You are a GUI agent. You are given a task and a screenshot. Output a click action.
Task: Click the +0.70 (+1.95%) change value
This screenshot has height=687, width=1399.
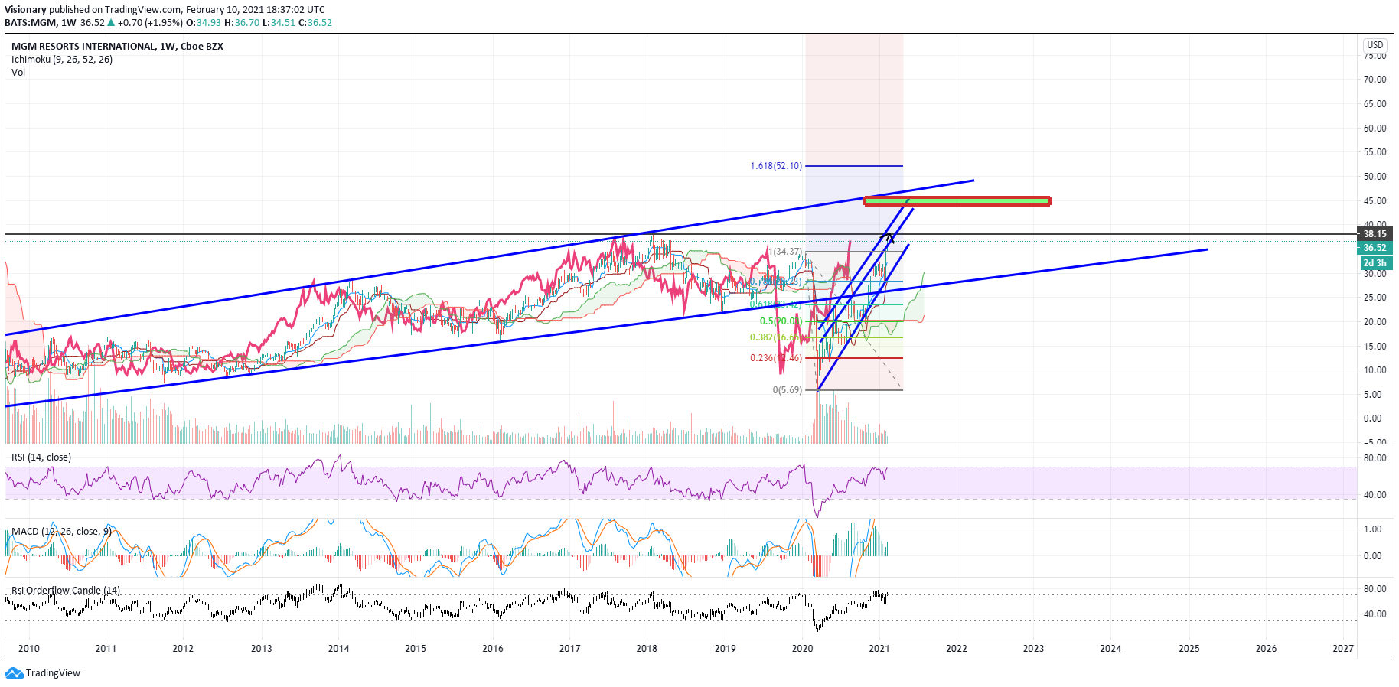151,23
